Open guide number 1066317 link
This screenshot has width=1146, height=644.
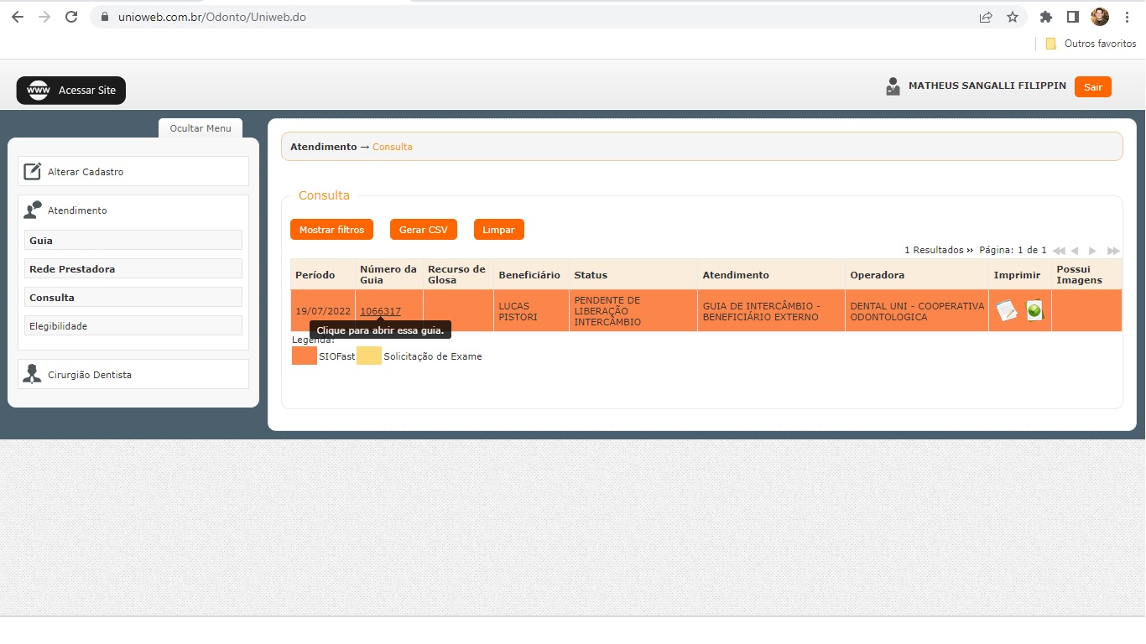click(x=380, y=311)
